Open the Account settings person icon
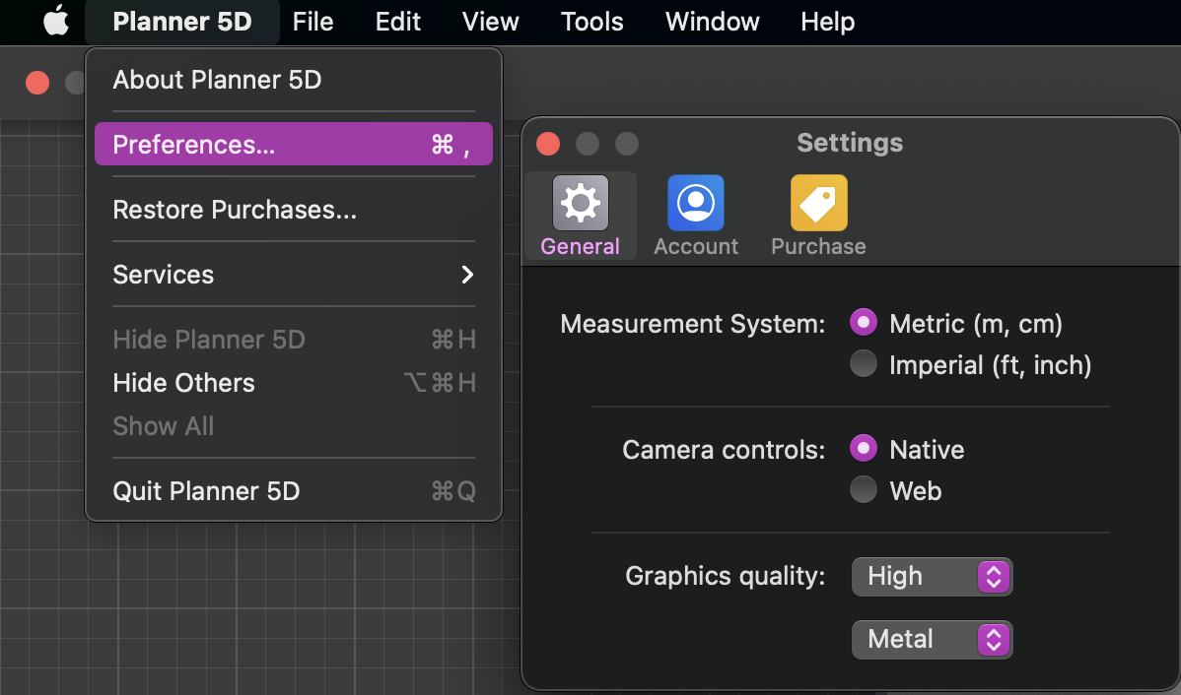The image size is (1181, 695). (x=695, y=203)
